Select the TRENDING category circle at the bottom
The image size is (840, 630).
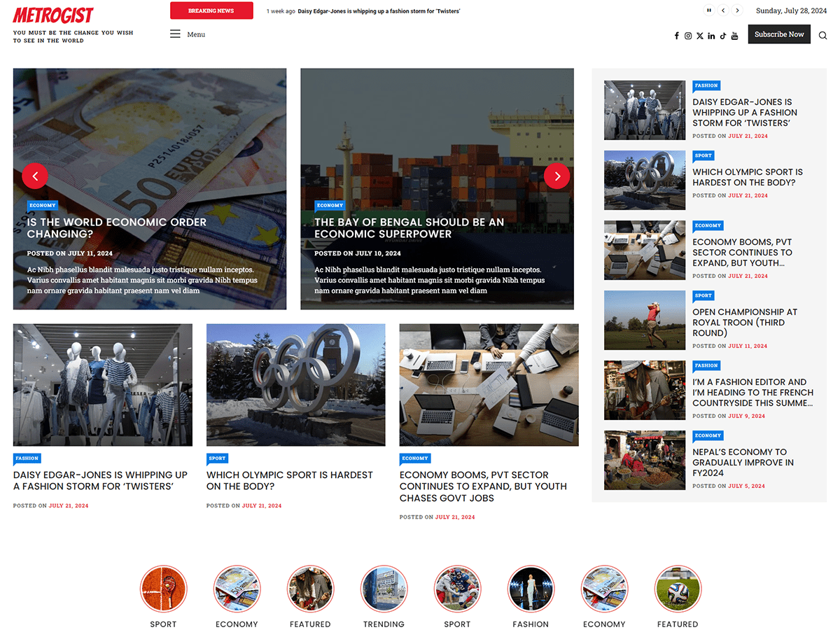point(384,589)
